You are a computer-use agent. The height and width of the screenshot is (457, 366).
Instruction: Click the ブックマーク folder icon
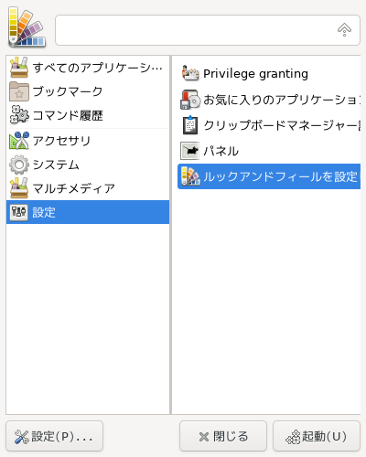(19, 91)
